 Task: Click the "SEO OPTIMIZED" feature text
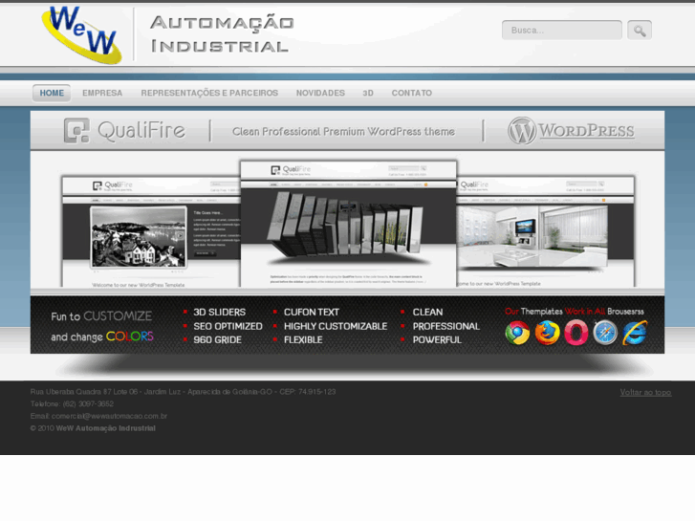[228, 326]
